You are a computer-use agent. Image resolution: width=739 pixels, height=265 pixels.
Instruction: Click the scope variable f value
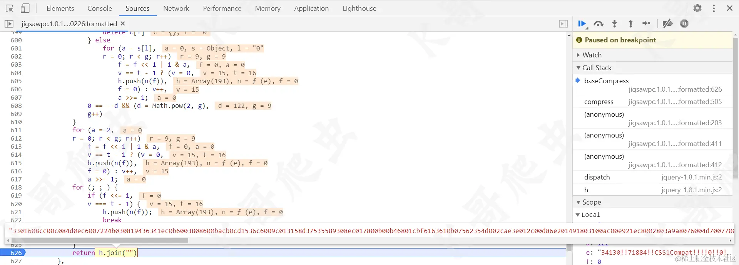pos(599,262)
